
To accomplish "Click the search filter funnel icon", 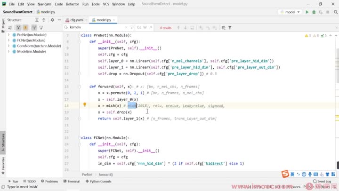I will [x=230, y=28].
